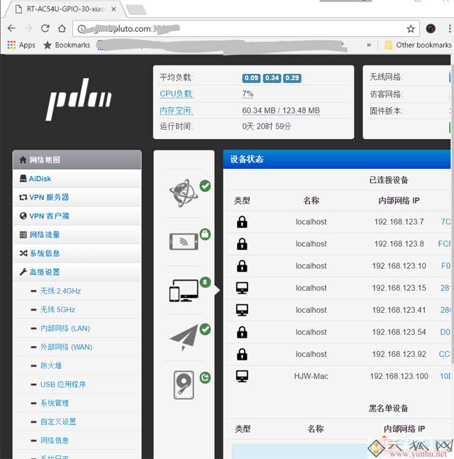Click lock icon for 192.168.123.7
Viewport: 454px width, 459px height.
pyautogui.click(x=242, y=222)
